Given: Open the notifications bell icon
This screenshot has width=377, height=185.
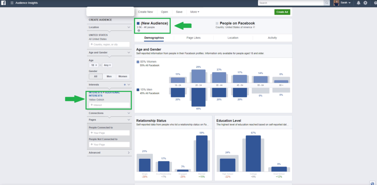Looking at the screenshot, I should (359, 3).
